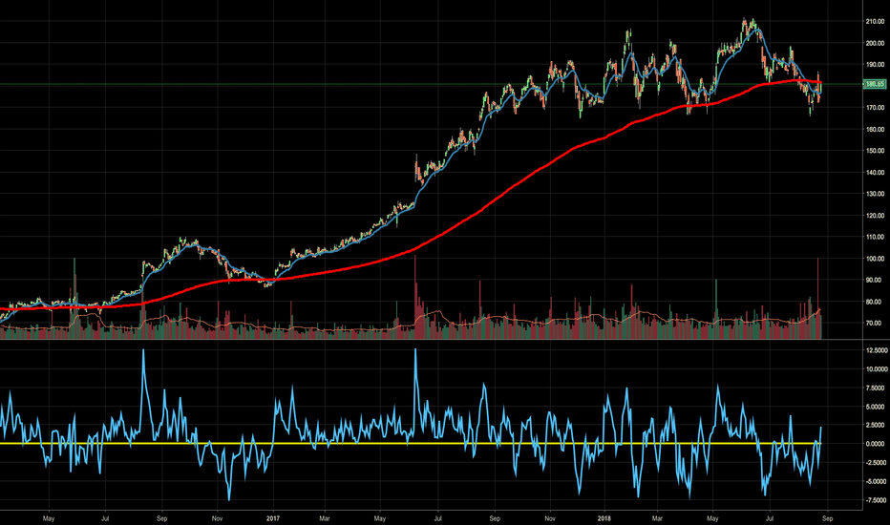Image resolution: width=890 pixels, height=525 pixels.
Task: Click the 5.0000 indicator scale label
Action: [x=876, y=407]
